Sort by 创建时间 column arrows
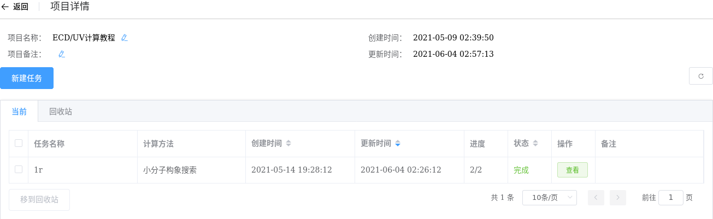 coord(288,144)
